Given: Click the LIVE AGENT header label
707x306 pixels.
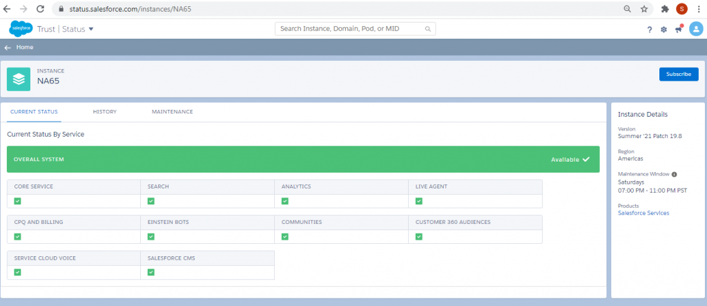Looking at the screenshot, I should (431, 187).
